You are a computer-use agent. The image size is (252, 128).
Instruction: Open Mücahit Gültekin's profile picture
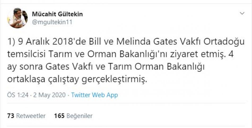point(18,18)
